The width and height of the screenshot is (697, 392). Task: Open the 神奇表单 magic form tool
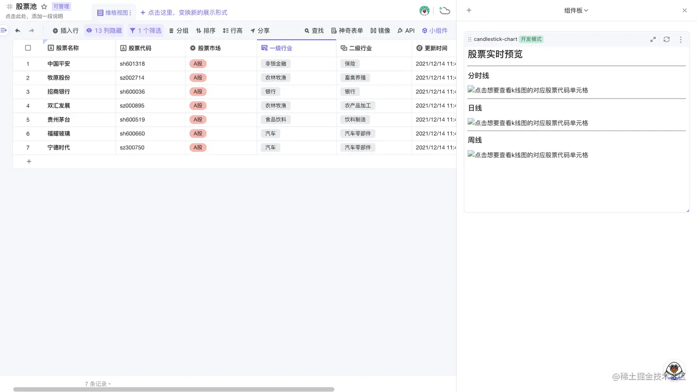[x=347, y=30]
